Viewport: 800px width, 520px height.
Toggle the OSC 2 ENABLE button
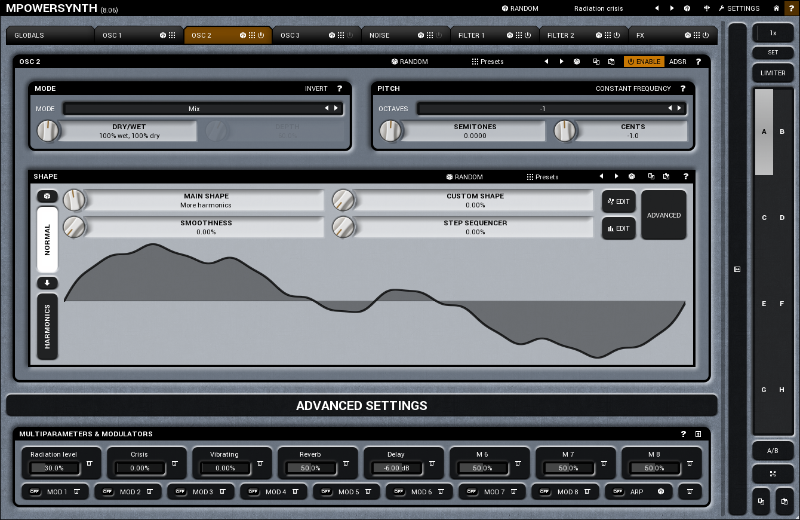point(644,62)
